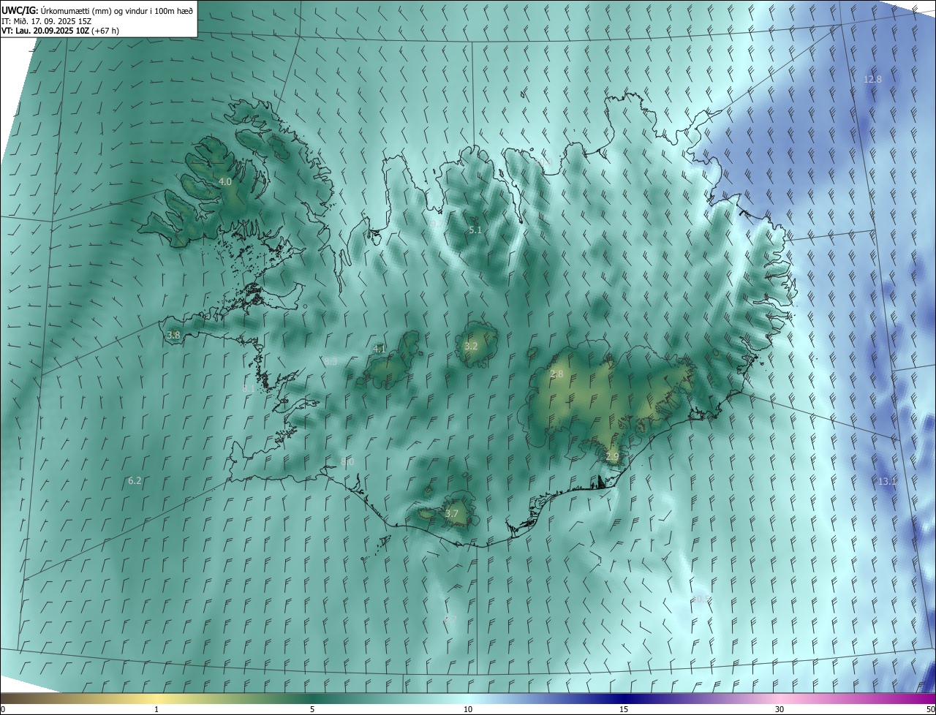Pick the pink color at scale 30
Image resolution: width=936 pixels, height=715 pixels.
[780, 698]
